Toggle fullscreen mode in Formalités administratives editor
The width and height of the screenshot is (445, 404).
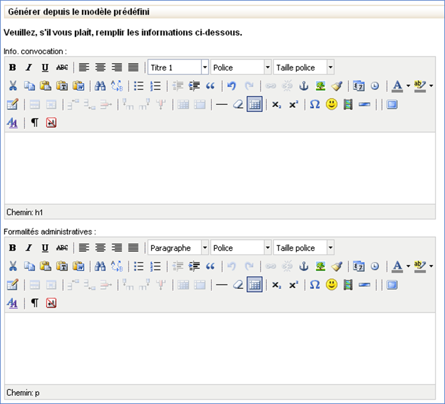point(392,285)
